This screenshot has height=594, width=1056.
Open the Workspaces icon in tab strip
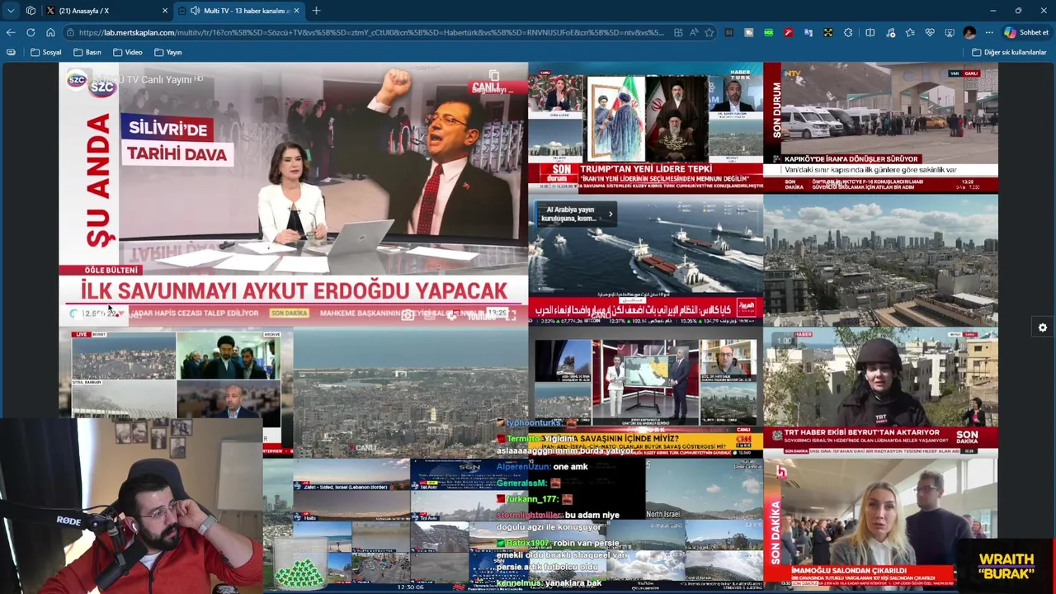click(31, 11)
